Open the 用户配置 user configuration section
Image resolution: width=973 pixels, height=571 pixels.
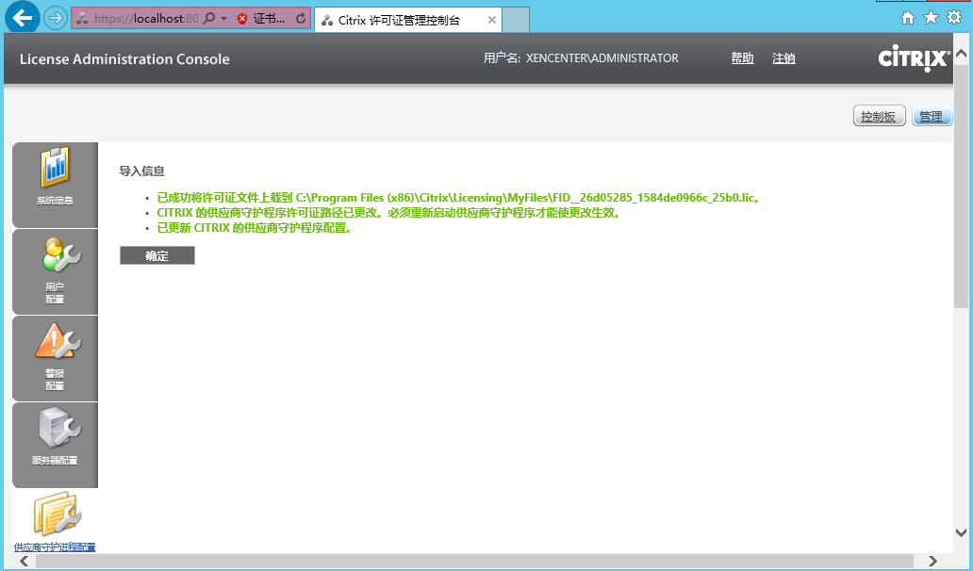(x=56, y=271)
